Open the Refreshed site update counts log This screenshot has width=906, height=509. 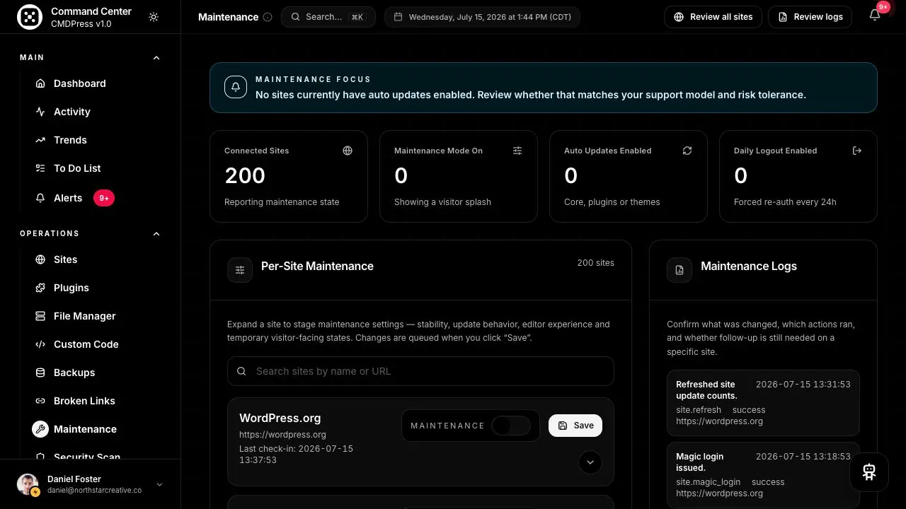click(763, 402)
